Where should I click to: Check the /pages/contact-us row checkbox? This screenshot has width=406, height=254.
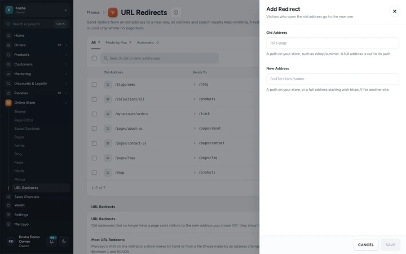(x=94, y=143)
